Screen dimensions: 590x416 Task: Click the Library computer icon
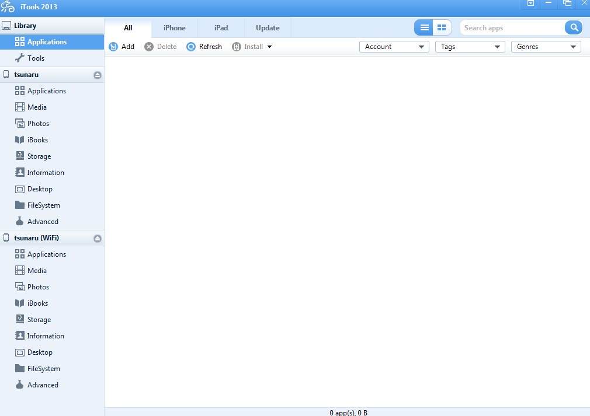(x=6, y=26)
